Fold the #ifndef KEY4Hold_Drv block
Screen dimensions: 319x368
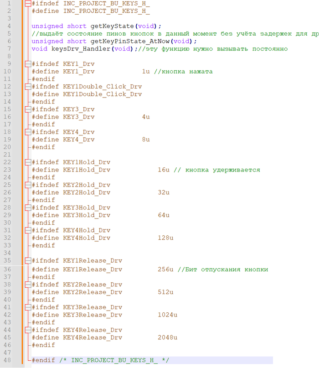click(28, 231)
